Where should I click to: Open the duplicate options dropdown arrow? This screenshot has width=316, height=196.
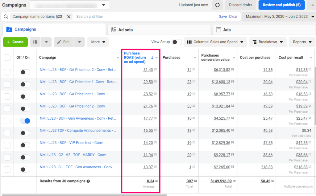click(x=46, y=42)
